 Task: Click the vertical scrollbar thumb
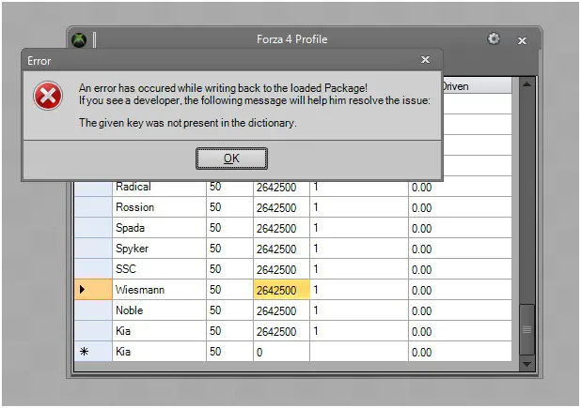point(526,329)
